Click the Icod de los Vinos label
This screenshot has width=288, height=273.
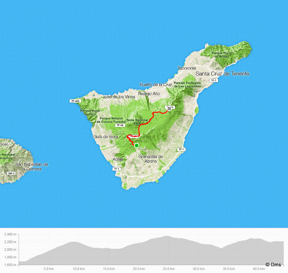click(119, 97)
